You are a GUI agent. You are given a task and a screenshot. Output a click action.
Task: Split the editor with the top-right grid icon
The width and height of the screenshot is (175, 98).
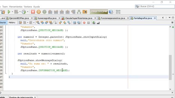pos(172,23)
